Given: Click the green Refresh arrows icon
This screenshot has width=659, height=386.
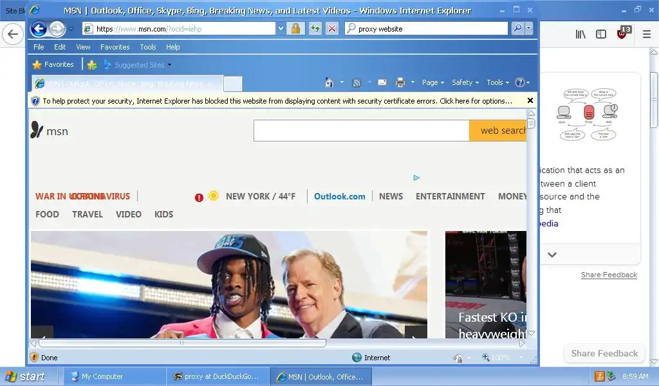Looking at the screenshot, I should pos(315,28).
